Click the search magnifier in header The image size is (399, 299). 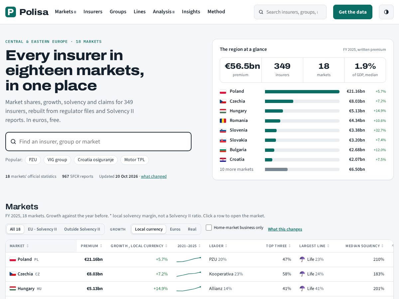pyautogui.click(x=261, y=12)
